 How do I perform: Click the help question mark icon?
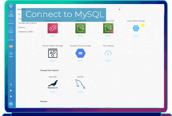tap(11, 85)
